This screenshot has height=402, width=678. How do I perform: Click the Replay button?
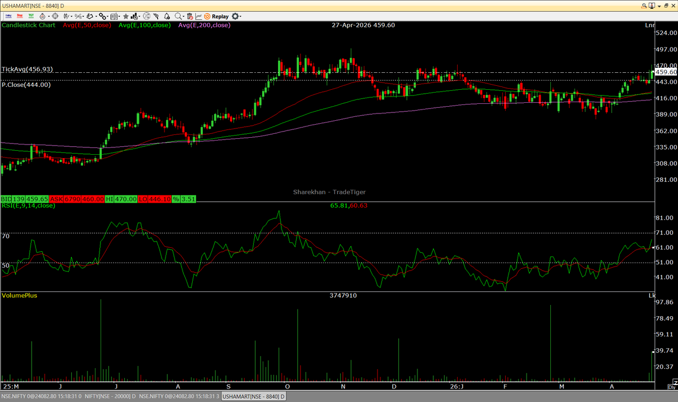(x=216, y=16)
